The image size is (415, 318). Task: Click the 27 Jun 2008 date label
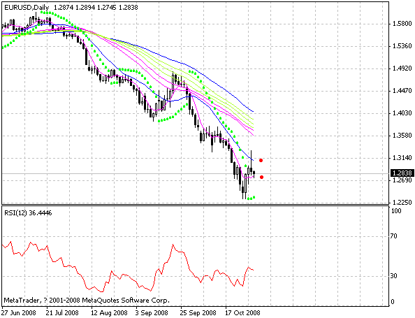tap(19, 313)
